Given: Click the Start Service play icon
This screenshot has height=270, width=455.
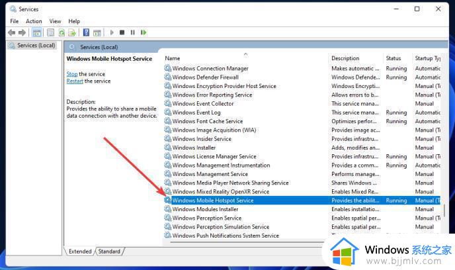Looking at the screenshot, I should coord(112,32).
